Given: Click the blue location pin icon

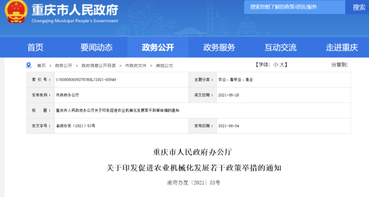Looking at the screenshot, I should [29, 65].
